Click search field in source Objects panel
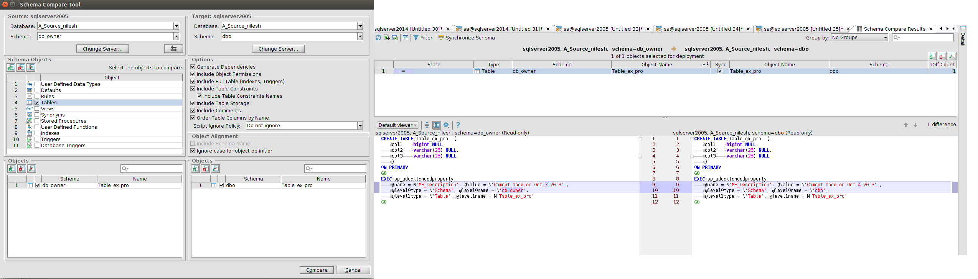 coord(151,169)
